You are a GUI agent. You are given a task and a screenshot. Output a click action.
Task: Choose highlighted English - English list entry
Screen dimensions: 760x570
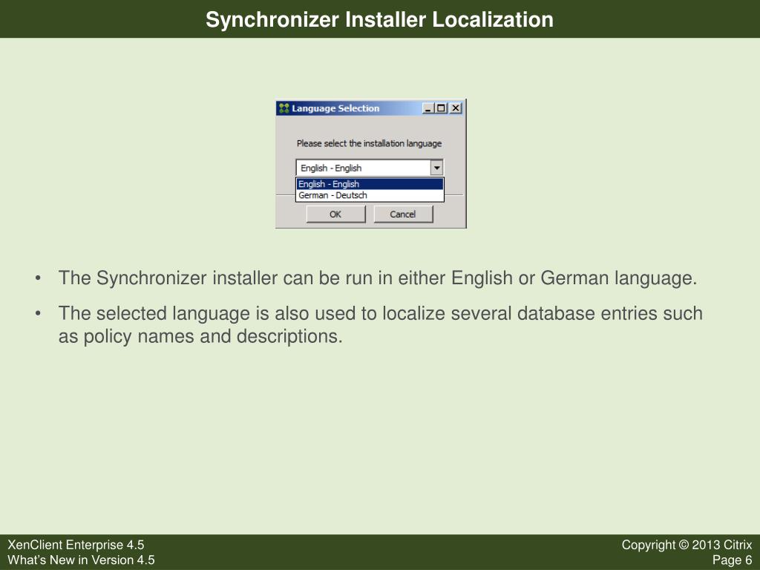coord(370,184)
